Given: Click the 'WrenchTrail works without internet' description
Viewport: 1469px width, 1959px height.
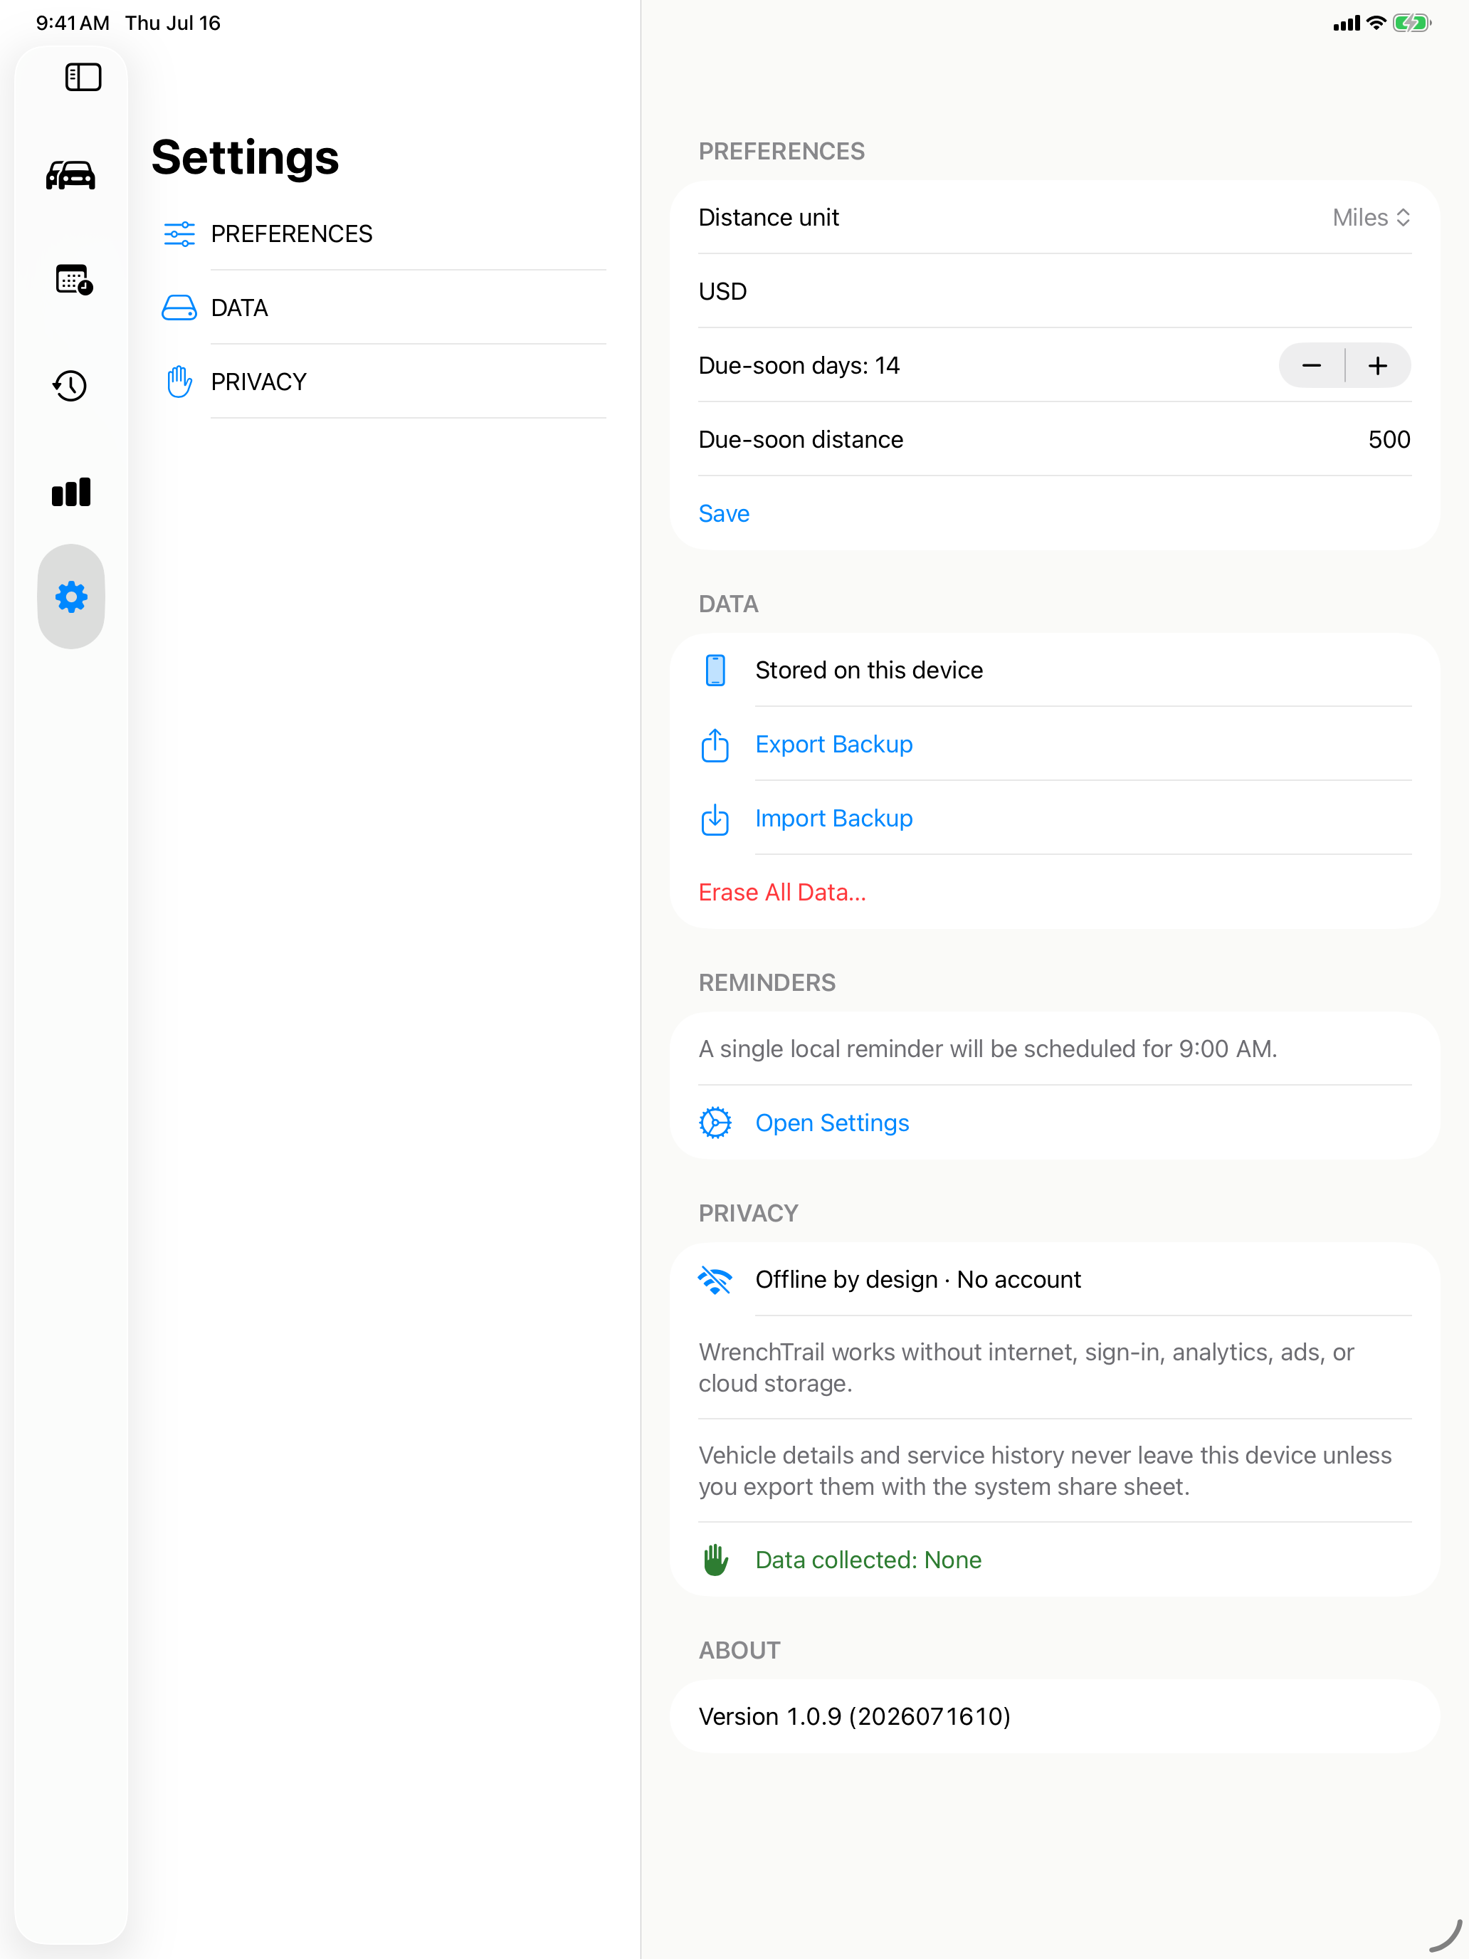Looking at the screenshot, I should [x=1026, y=1368].
